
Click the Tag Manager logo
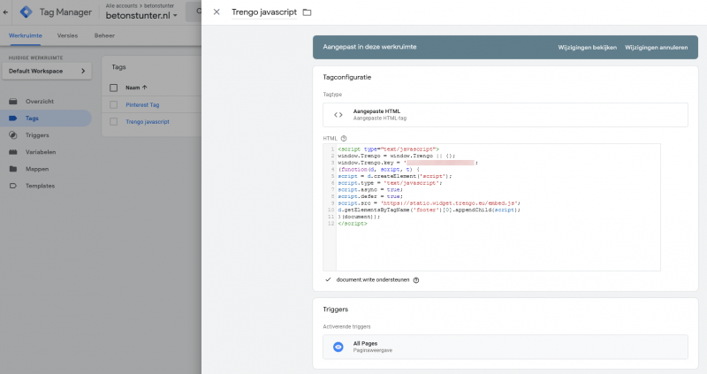27,12
